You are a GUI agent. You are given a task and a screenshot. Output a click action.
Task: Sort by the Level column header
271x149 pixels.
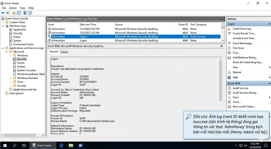click(x=63, y=25)
